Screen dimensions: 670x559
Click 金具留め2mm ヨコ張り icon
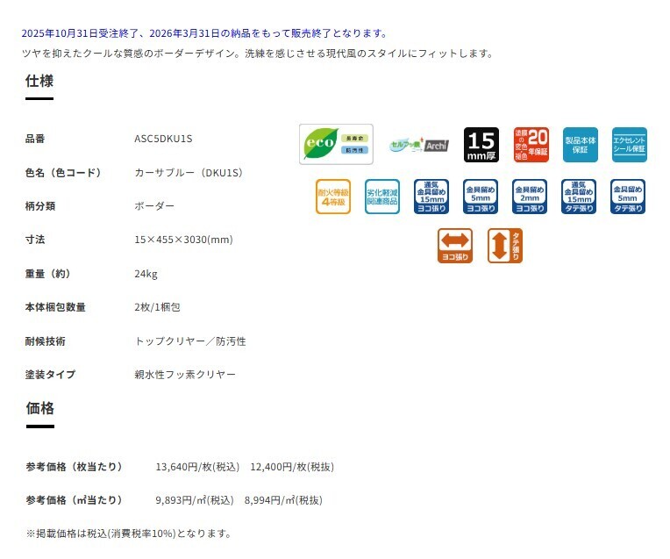click(x=530, y=197)
